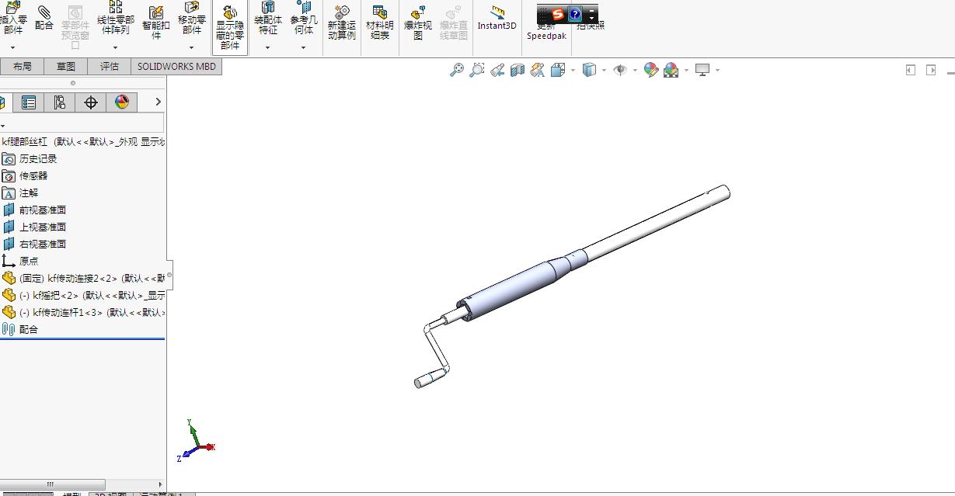Open bill of materials (材料明细表) tool
Viewport: 955px width, 496px height.
click(380, 23)
